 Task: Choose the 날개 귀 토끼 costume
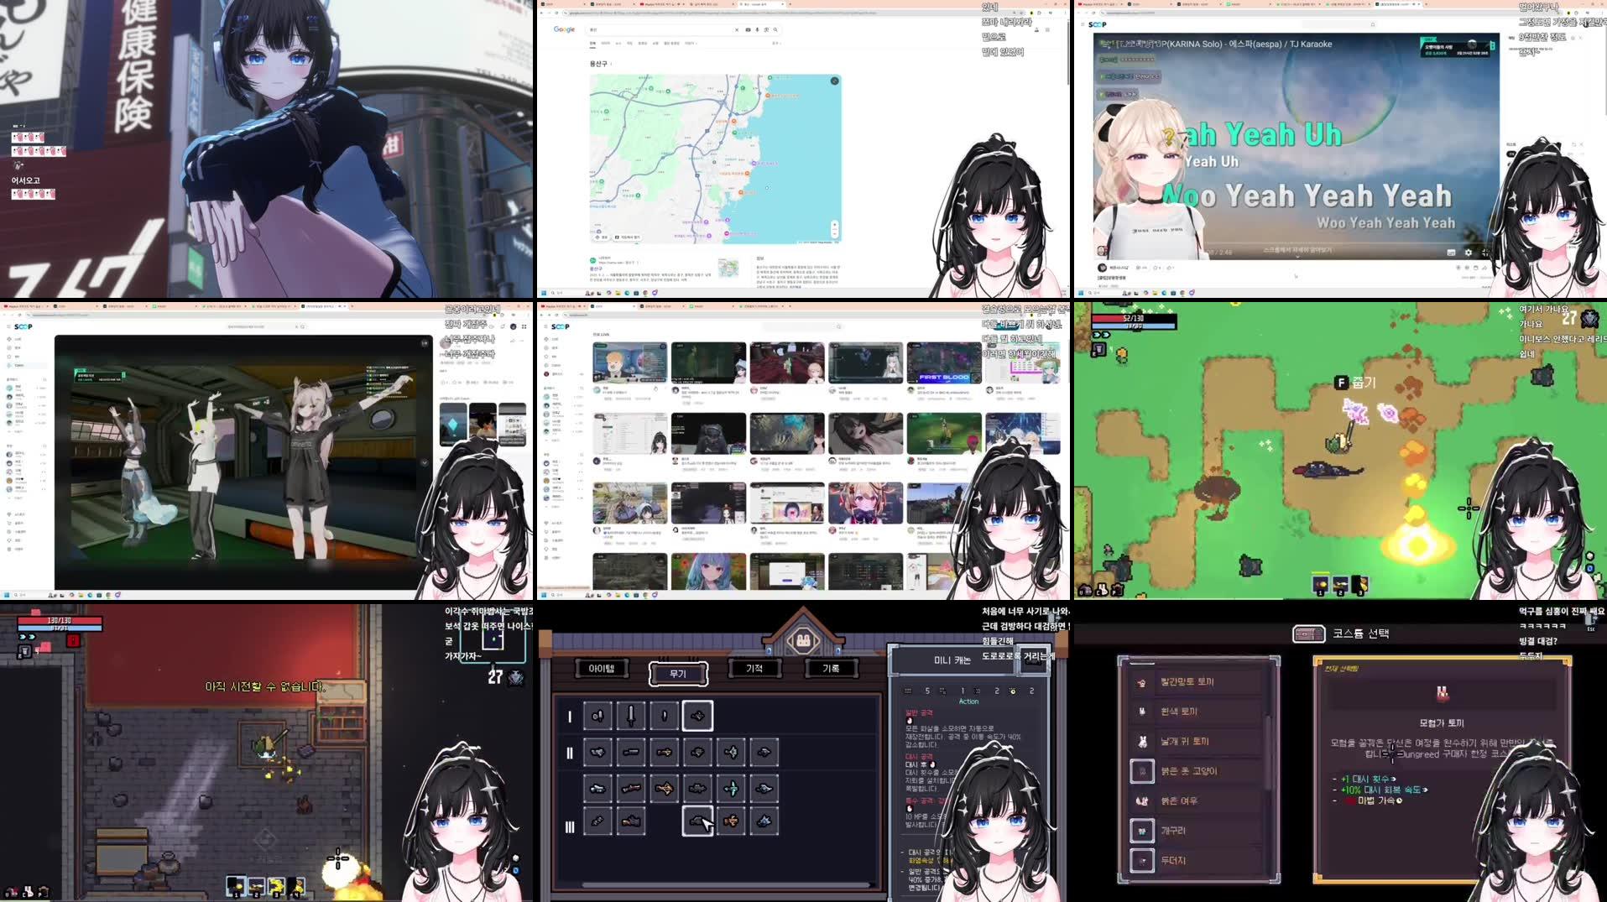(x=1197, y=742)
